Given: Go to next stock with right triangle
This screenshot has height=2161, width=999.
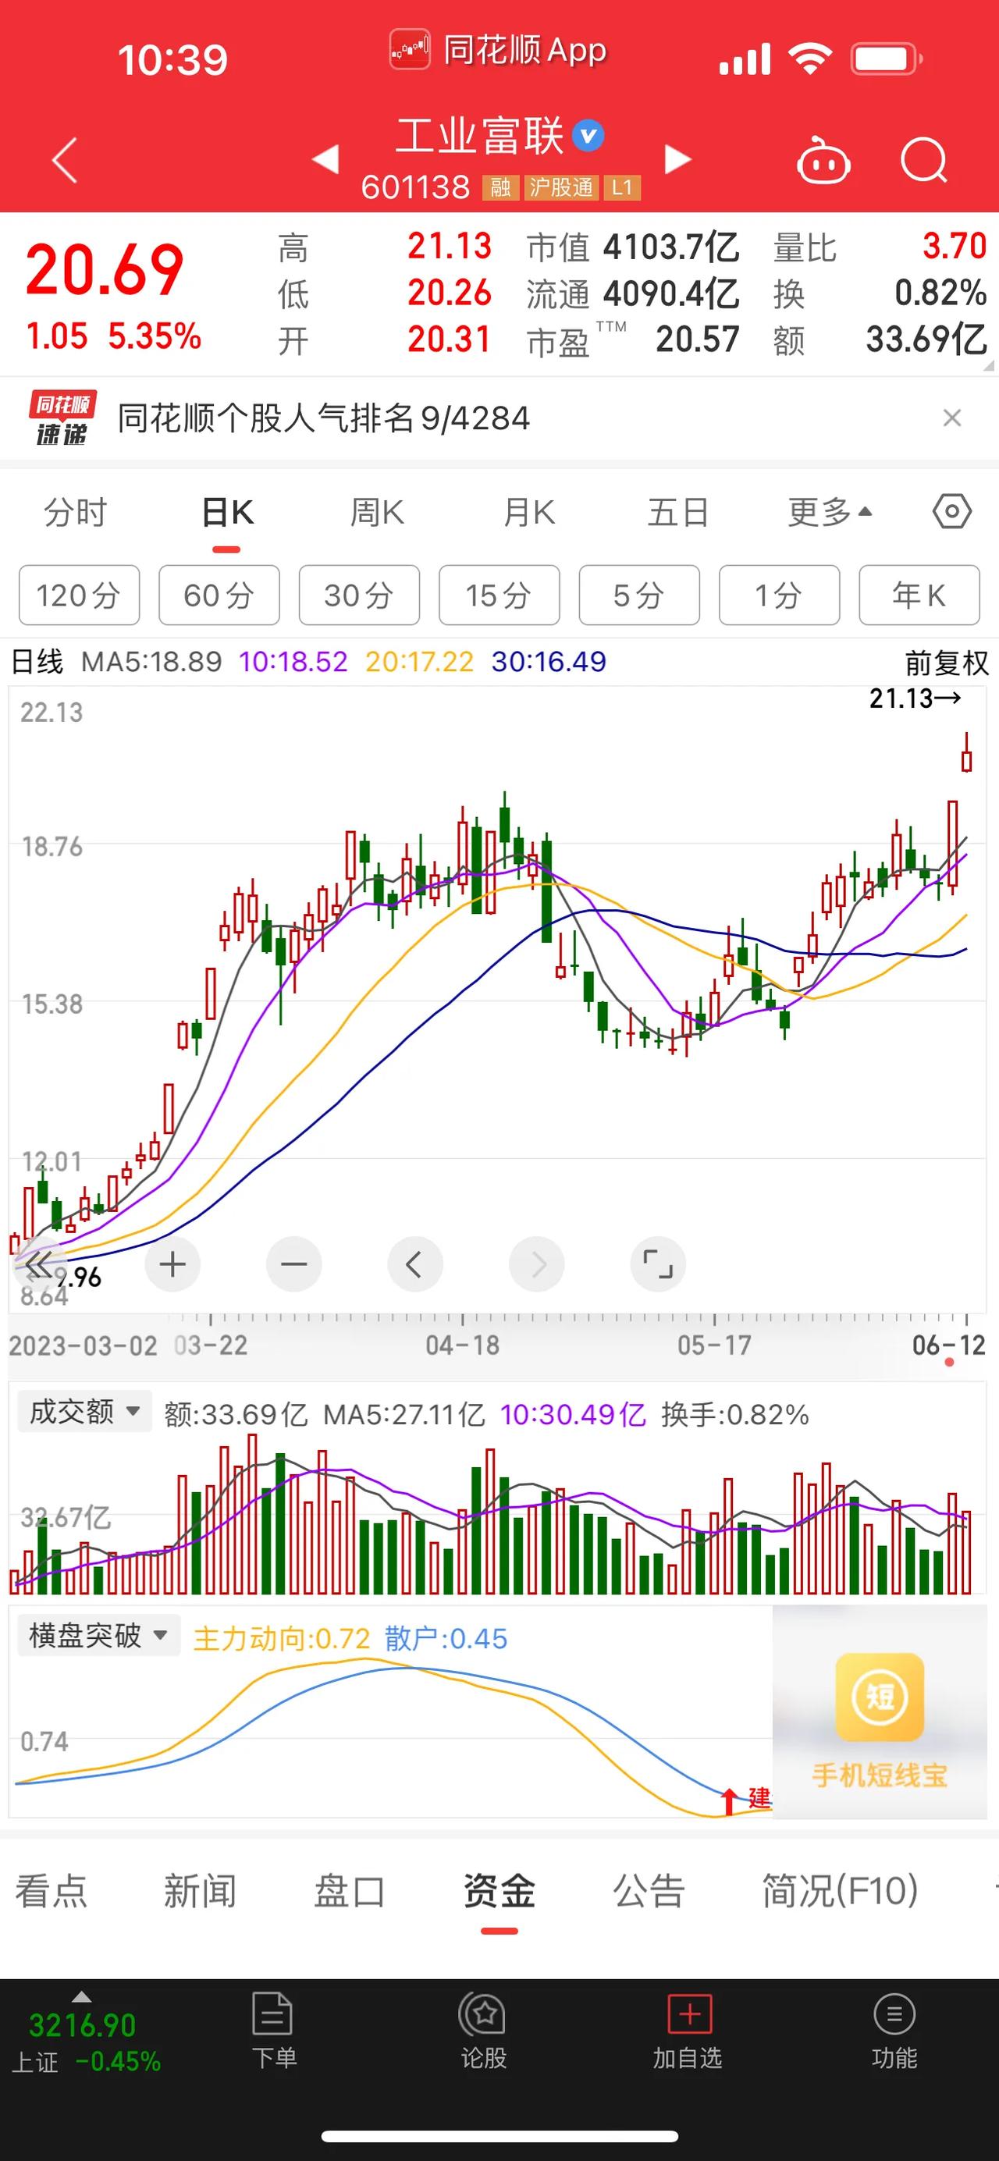Looking at the screenshot, I should click(677, 158).
